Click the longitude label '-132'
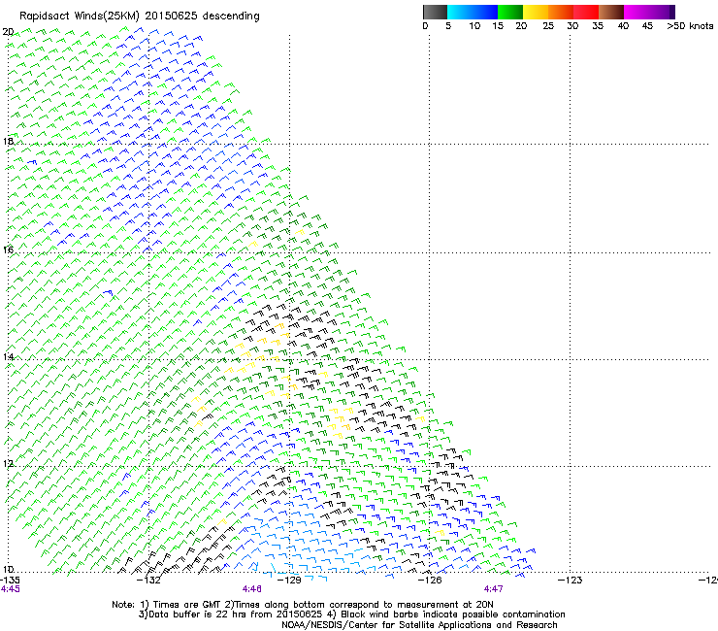The width and height of the screenshot is (718, 631). coord(148,581)
